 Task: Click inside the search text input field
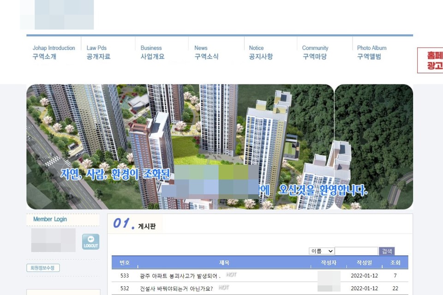[x=357, y=251]
